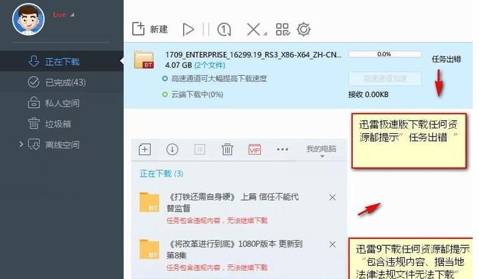Open 离线空间 offline space

[61, 145]
